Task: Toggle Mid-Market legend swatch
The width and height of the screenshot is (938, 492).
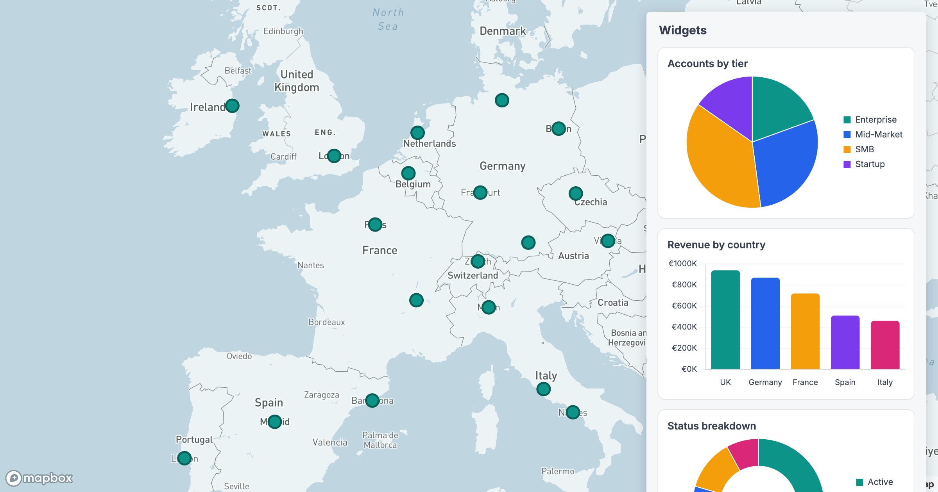Action: click(847, 134)
